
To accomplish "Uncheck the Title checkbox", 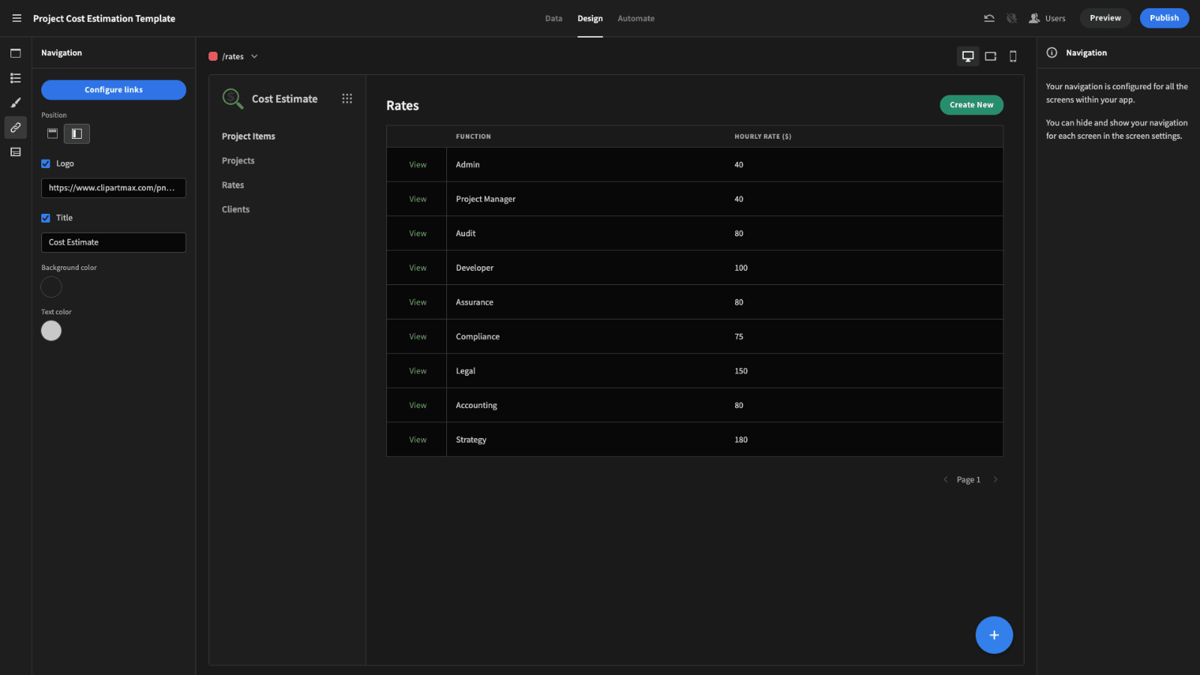I will [x=46, y=218].
